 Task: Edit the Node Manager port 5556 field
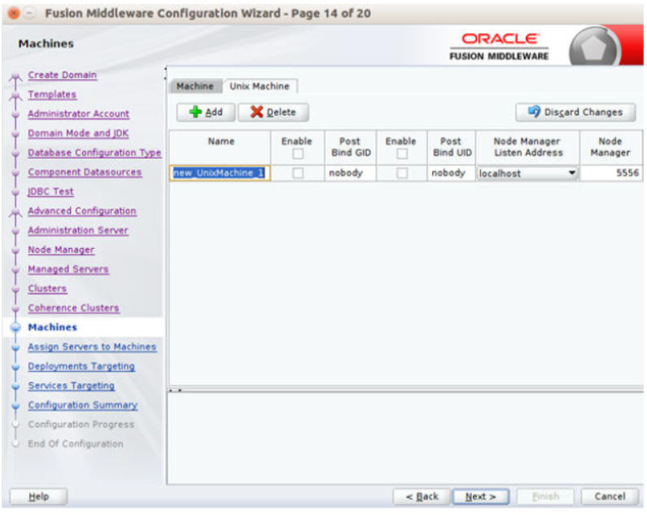[611, 173]
